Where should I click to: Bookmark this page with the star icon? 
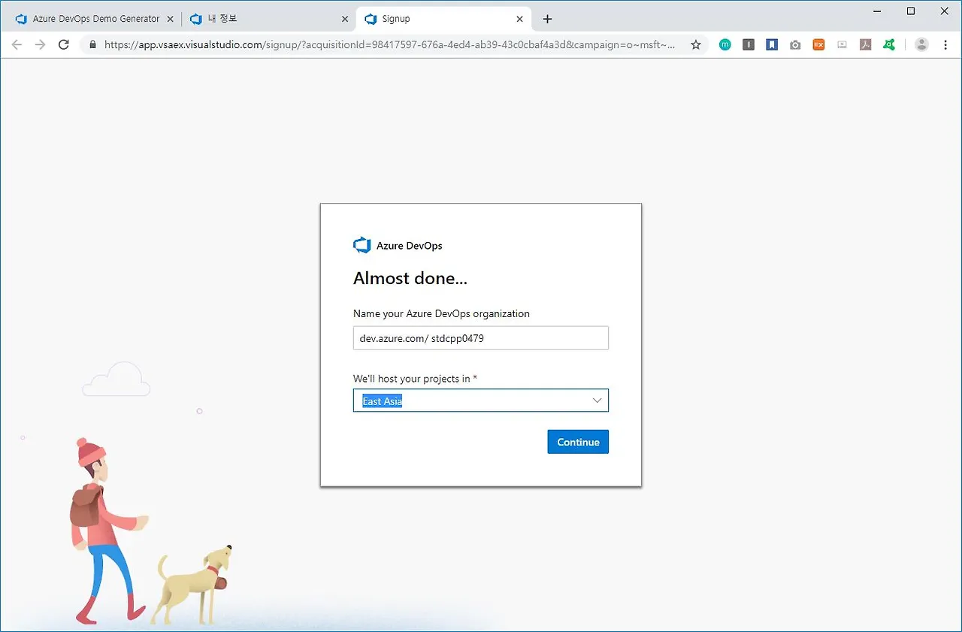click(696, 44)
